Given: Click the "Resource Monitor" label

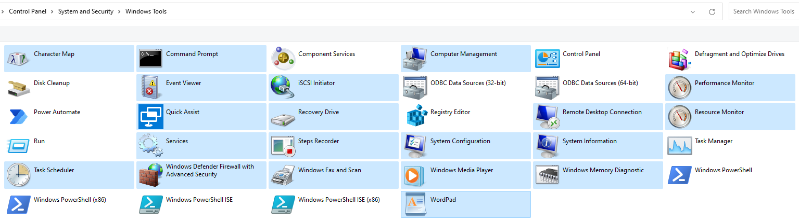Looking at the screenshot, I should click(x=719, y=112).
